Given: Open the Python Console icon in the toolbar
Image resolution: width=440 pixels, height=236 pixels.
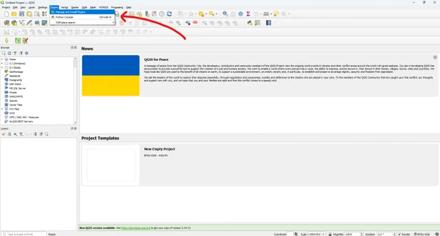Looking at the screenshot, I should (250, 23).
